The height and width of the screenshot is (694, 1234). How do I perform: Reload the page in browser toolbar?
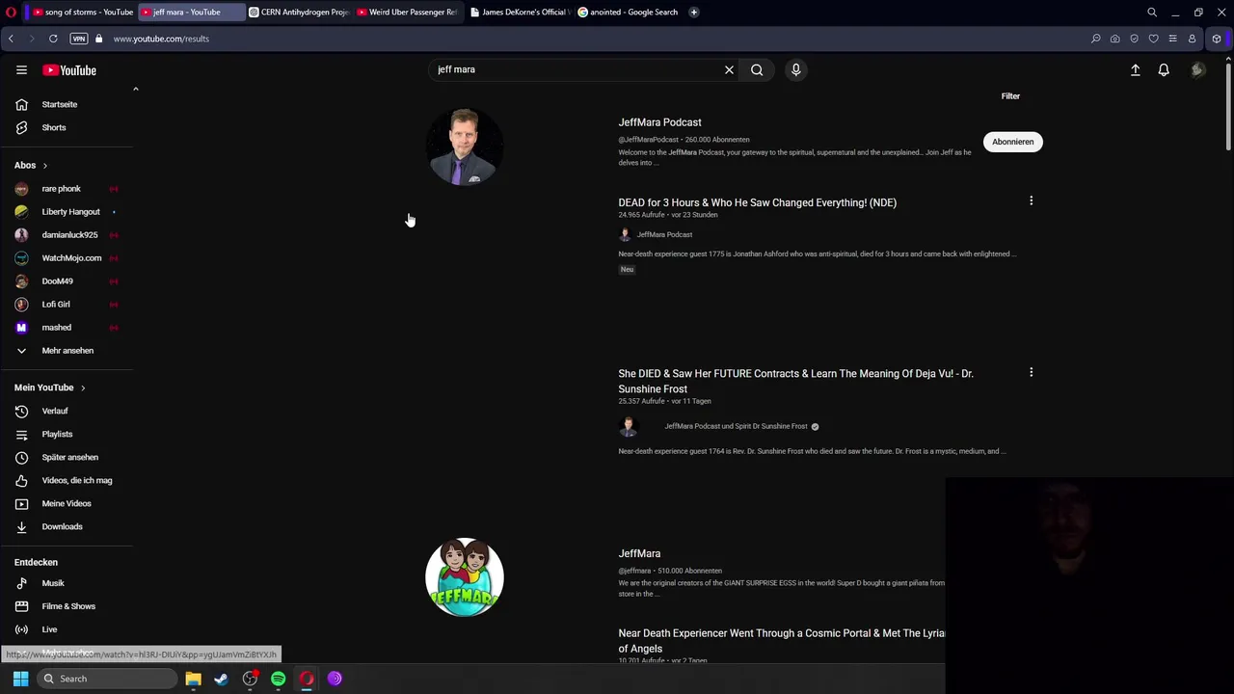tap(53, 39)
